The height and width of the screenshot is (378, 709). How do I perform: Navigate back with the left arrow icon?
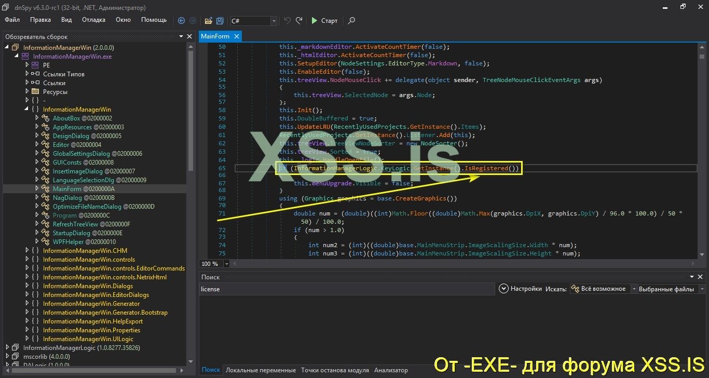pyautogui.click(x=181, y=21)
